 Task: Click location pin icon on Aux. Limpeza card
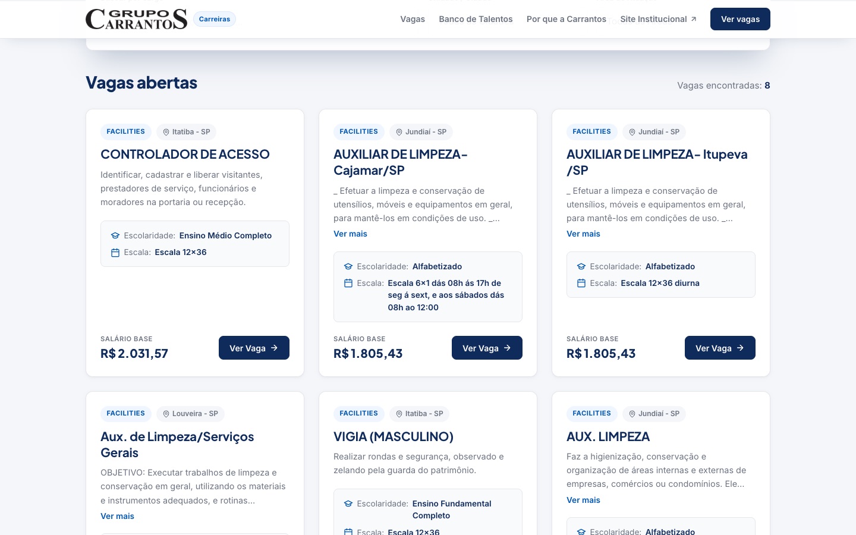[x=632, y=414]
